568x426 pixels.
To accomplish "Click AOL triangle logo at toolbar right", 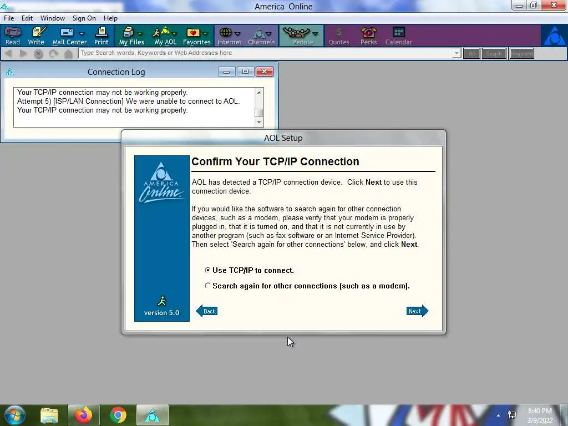I will pos(554,35).
